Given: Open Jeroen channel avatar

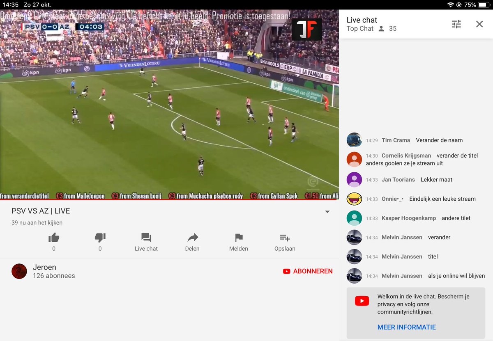Looking at the screenshot, I should pyautogui.click(x=19, y=271).
